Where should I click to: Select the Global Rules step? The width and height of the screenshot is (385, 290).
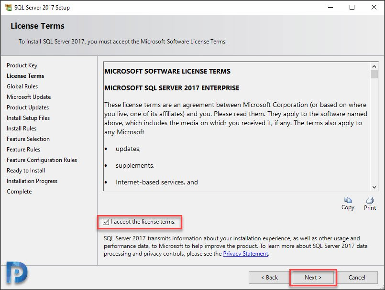pyautogui.click(x=22, y=86)
